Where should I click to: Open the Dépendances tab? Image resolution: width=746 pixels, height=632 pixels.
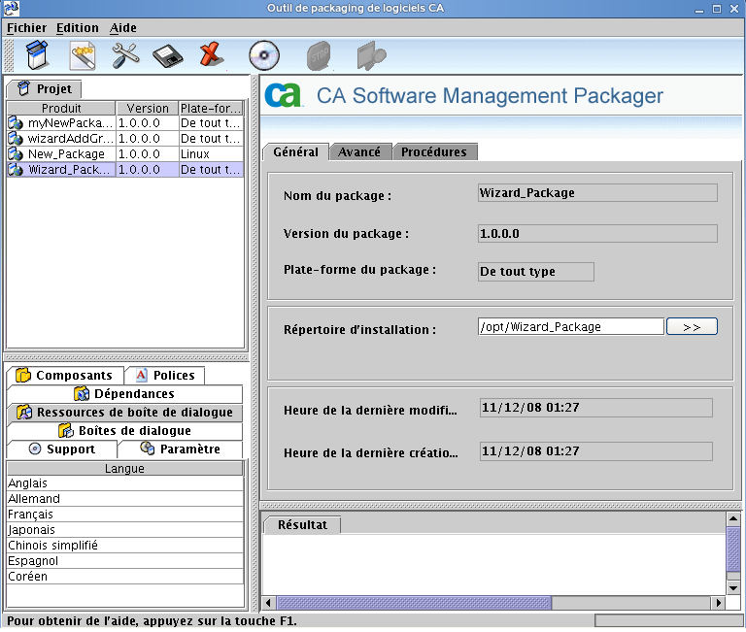123,394
